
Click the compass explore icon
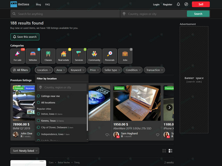pyautogui.click(x=186, y=4)
